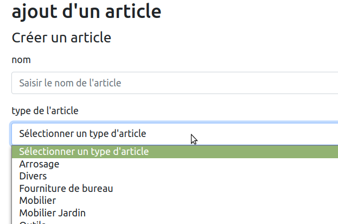Image resolution: width=338 pixels, height=224 pixels.
Task: Click the "Créer un article" subheading
Action: (x=61, y=38)
